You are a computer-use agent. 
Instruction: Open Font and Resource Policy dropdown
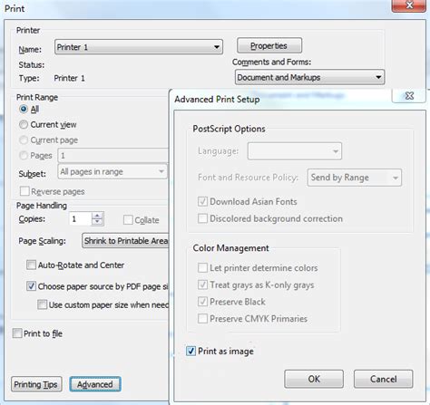[355, 178]
